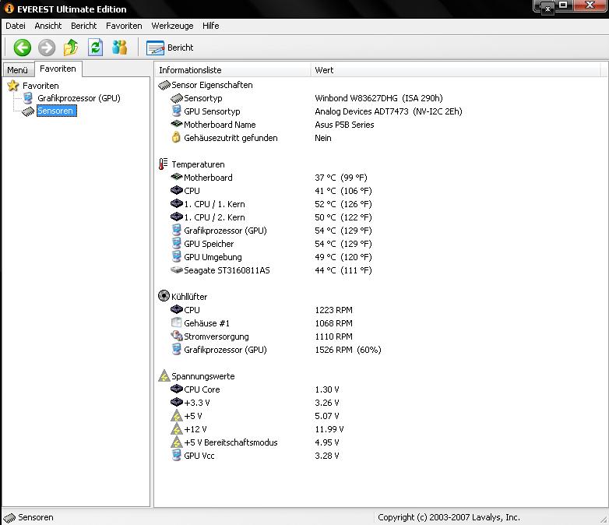The height and width of the screenshot is (525, 609).
Task: Click the Sensor Eigenschaften group chip icon
Action: point(164,85)
